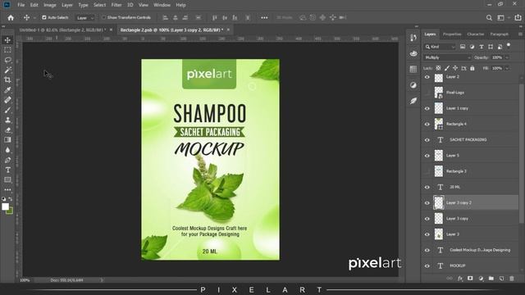
Task: Create a new group folder icon
Action: click(491, 279)
